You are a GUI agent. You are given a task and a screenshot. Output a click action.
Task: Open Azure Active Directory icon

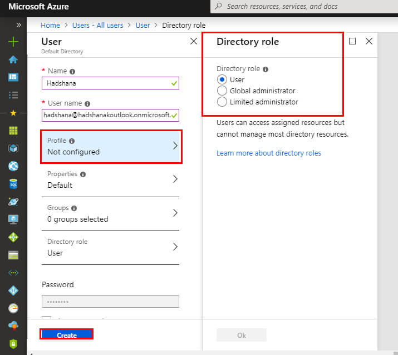pos(13,291)
